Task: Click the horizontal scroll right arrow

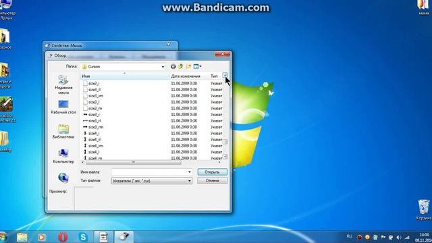Action: 219,162
